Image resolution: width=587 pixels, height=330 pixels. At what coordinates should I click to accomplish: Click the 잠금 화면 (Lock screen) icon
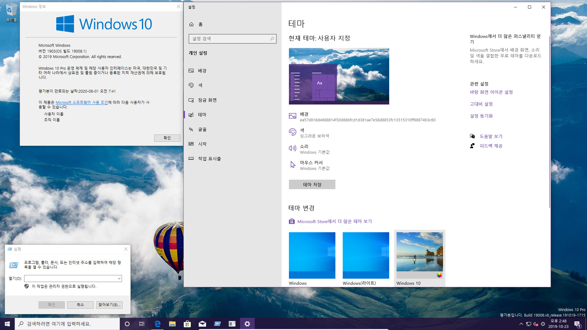[191, 100]
